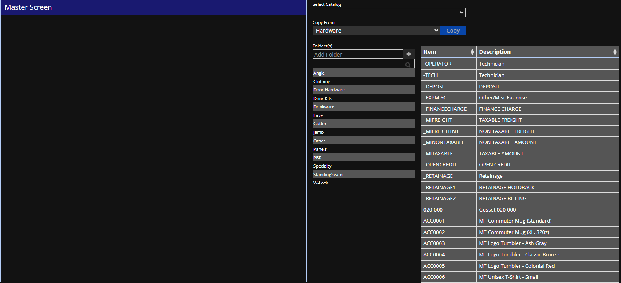Screen dimensions: 621x283
Task: Click RETAINAGE HOLDBACK description
Action: click(x=548, y=187)
